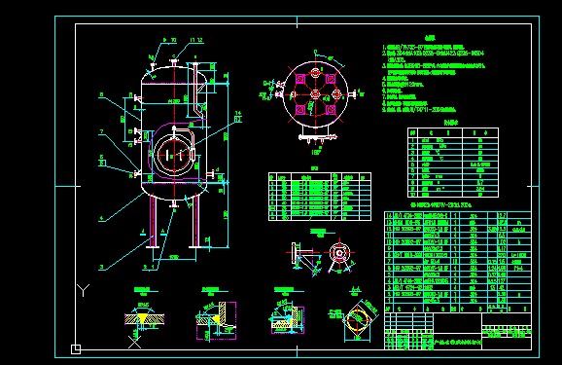Click the part callout number 4
562x365 pixels.
coord(102,218)
